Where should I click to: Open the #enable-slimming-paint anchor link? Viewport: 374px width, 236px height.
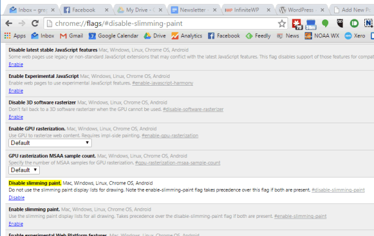click(300, 216)
